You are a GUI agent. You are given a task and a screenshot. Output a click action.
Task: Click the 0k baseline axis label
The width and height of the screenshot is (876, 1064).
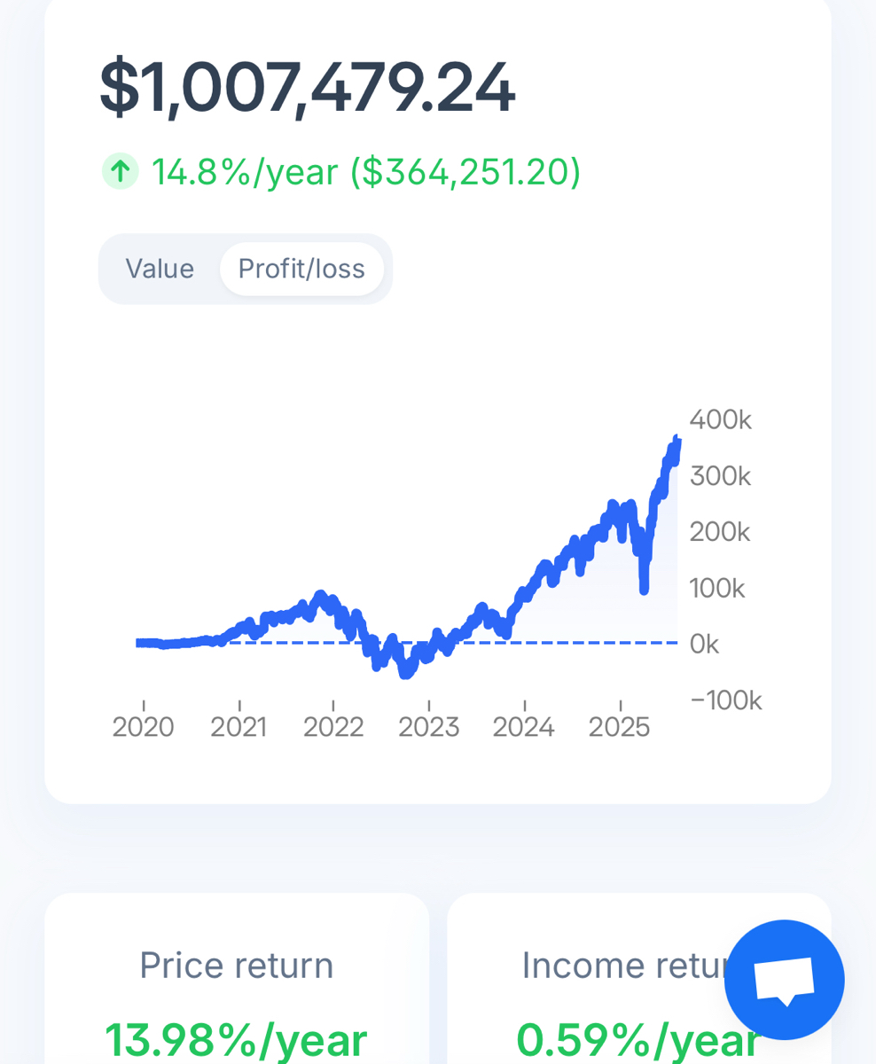point(705,645)
